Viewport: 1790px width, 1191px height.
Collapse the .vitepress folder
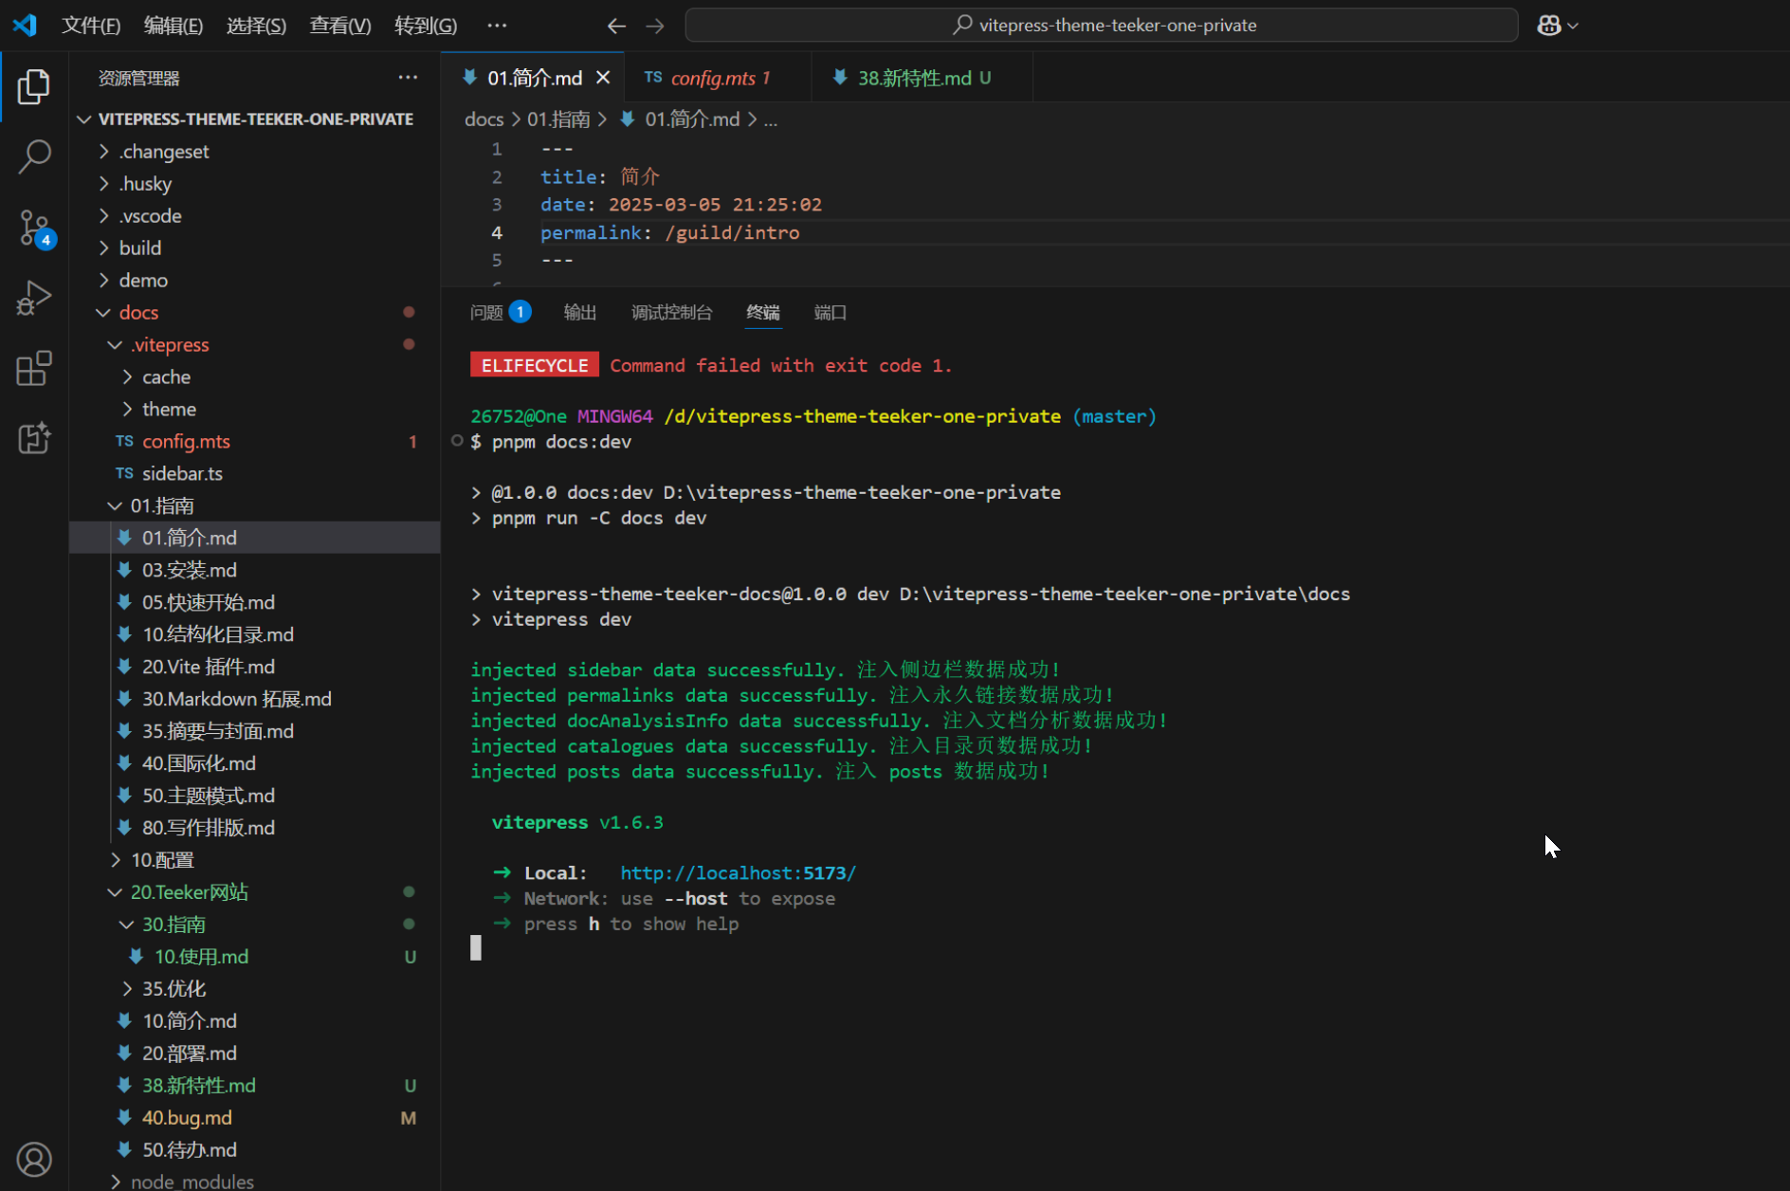coord(254,344)
